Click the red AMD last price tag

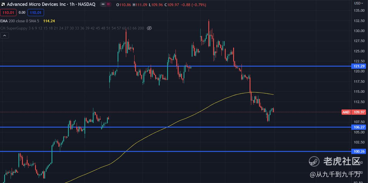tap(346, 112)
